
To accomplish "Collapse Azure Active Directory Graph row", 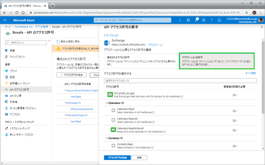I will tap(66, 90).
